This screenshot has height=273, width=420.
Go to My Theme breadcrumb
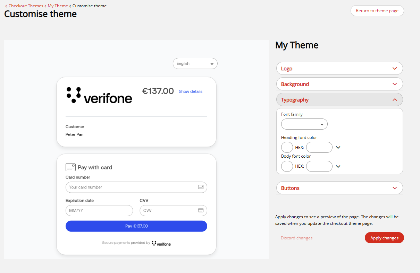pos(58,6)
